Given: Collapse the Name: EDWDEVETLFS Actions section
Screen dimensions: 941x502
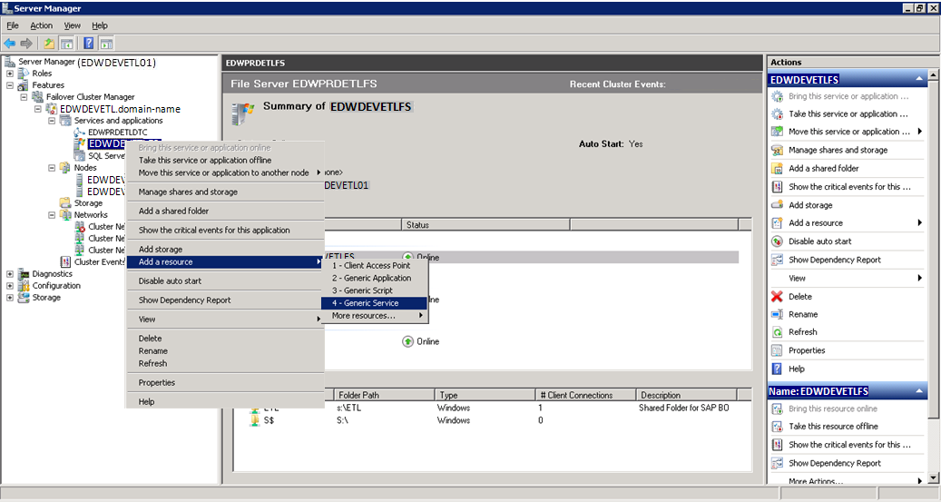Looking at the screenshot, I should pos(919,391).
